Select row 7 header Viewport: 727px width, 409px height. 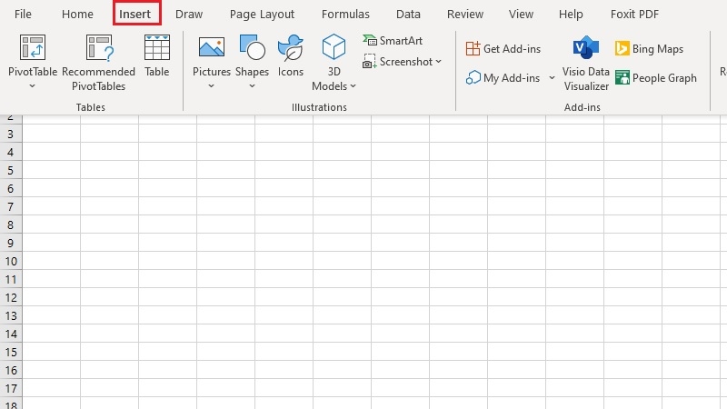[x=11, y=206]
